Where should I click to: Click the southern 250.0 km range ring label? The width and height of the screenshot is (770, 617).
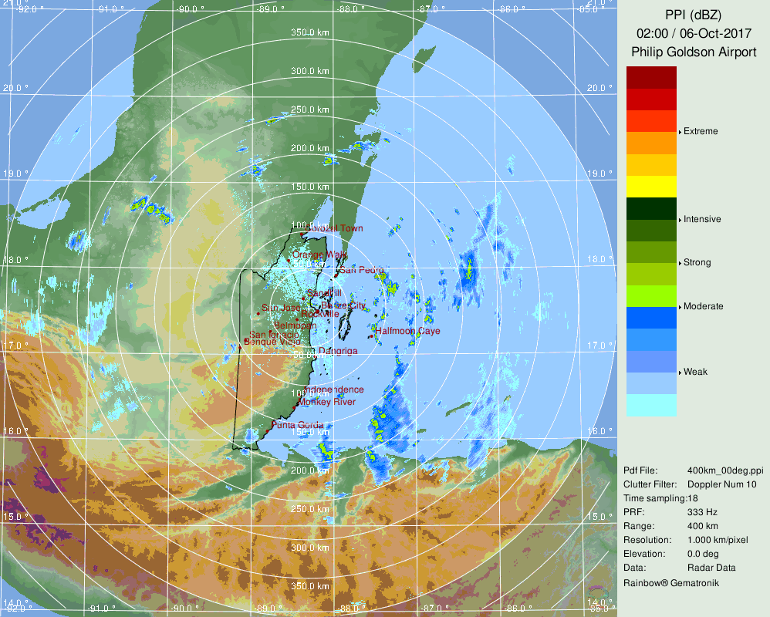310,509
